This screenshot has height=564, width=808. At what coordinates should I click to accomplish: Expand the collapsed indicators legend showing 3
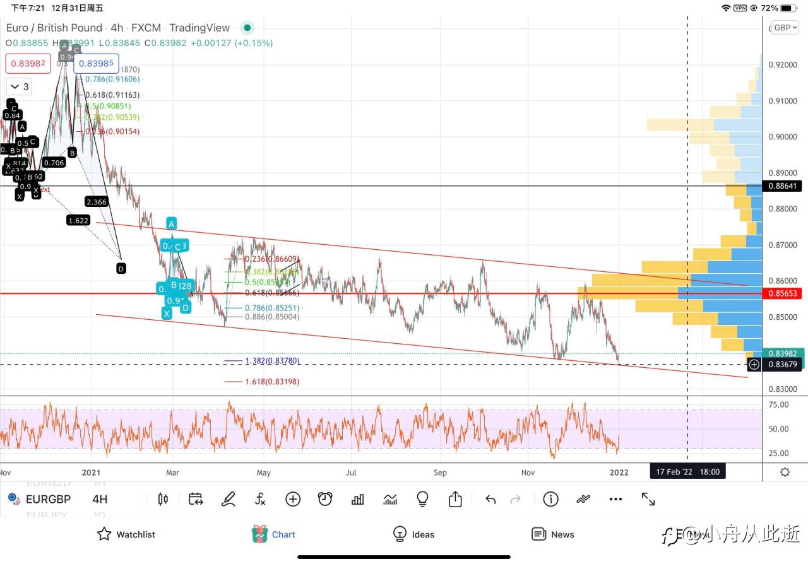point(19,86)
